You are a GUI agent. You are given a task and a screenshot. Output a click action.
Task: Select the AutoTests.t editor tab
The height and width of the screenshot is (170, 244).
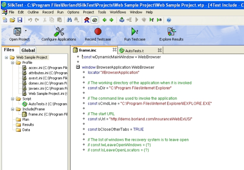pos(141,50)
